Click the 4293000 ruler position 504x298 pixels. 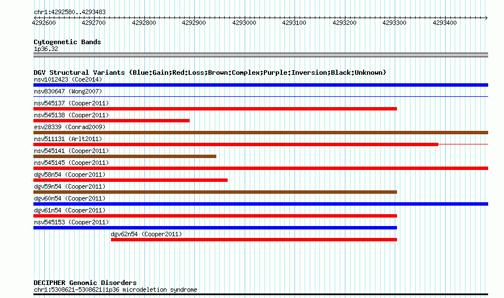pos(244,23)
